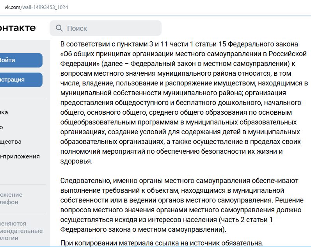Viewport: 311px width, 247px height.
Task: Click the magnifier icon in the search box
Action: point(59,28)
